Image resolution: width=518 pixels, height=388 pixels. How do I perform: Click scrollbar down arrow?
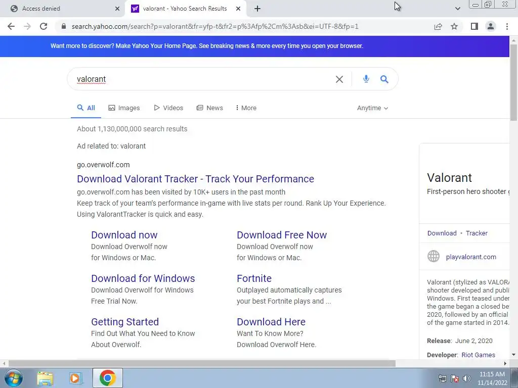click(x=514, y=355)
